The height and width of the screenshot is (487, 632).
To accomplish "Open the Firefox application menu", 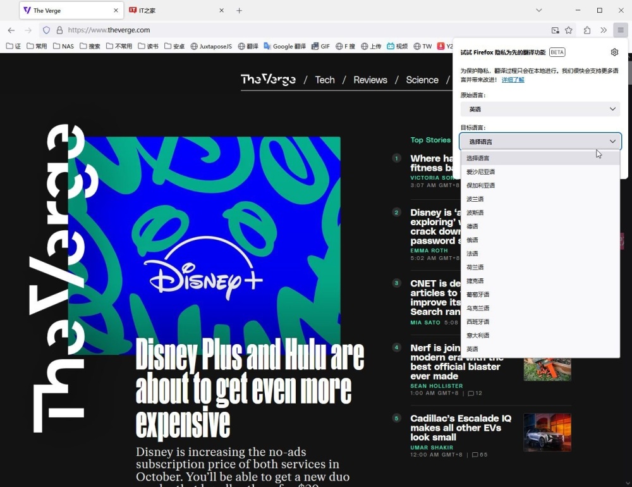I will pyautogui.click(x=620, y=30).
